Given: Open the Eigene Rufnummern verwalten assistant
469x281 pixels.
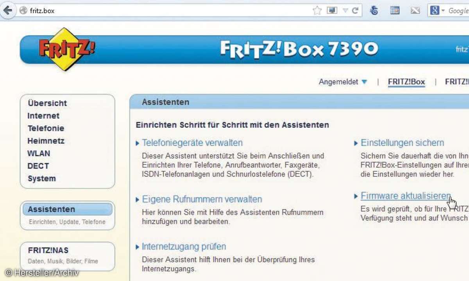Looking at the screenshot, I should coord(202,199).
